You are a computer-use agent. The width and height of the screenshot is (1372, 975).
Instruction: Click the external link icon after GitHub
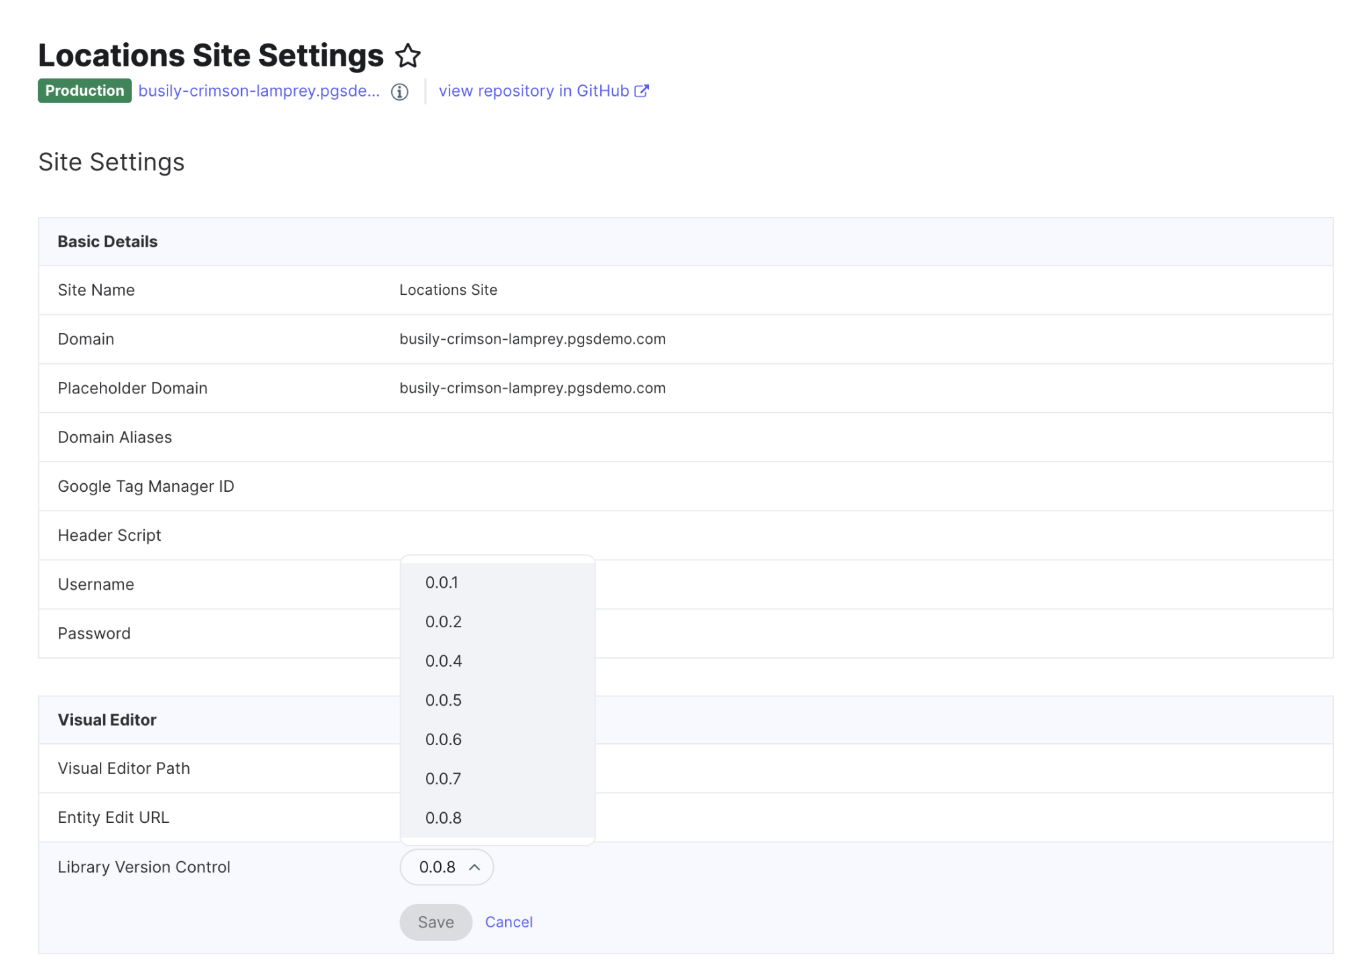point(642,91)
